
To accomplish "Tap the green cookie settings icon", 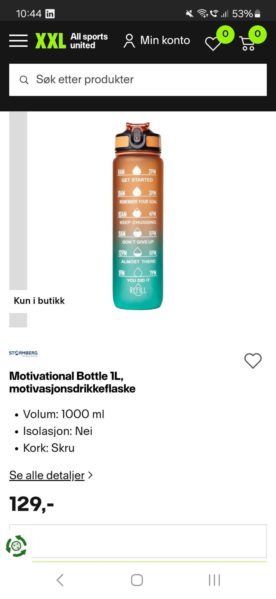I will pos(16,546).
